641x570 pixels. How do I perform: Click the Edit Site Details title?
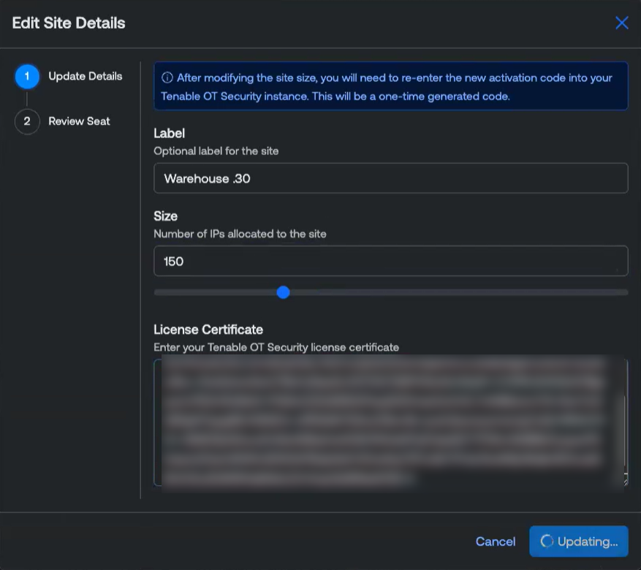[x=69, y=23]
